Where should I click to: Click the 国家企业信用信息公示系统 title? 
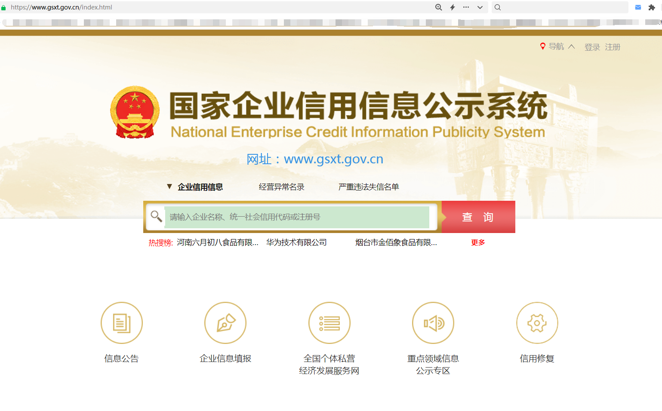[x=359, y=106]
